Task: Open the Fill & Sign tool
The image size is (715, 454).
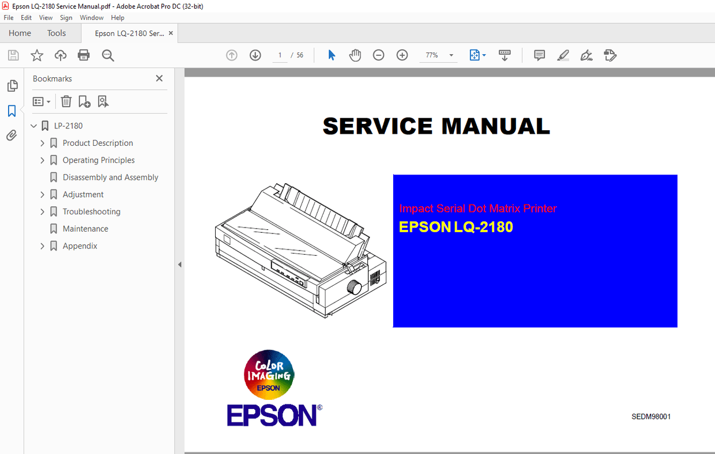Action: pos(586,55)
